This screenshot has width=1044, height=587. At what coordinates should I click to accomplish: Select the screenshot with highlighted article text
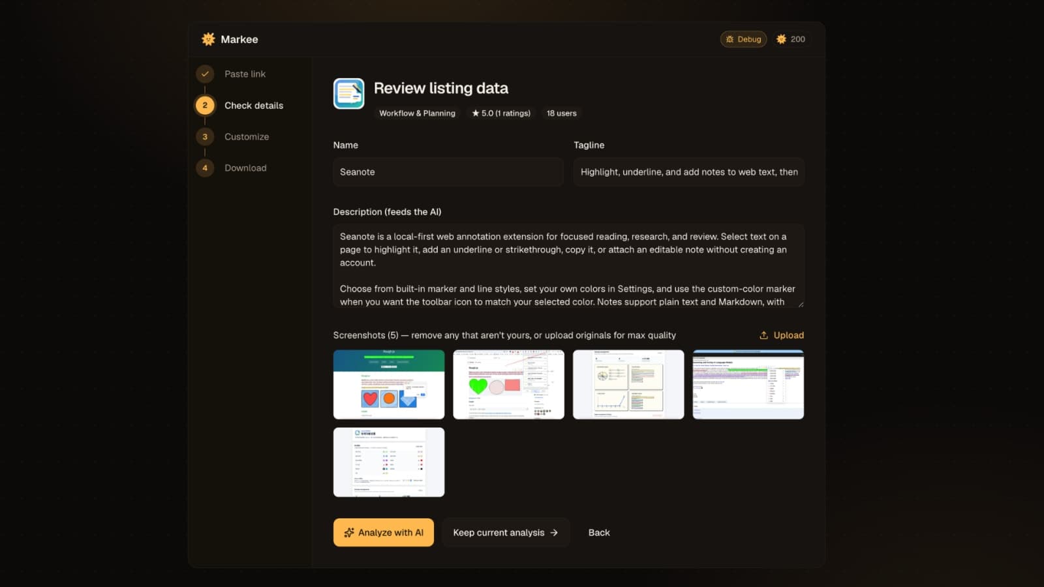pyautogui.click(x=748, y=384)
